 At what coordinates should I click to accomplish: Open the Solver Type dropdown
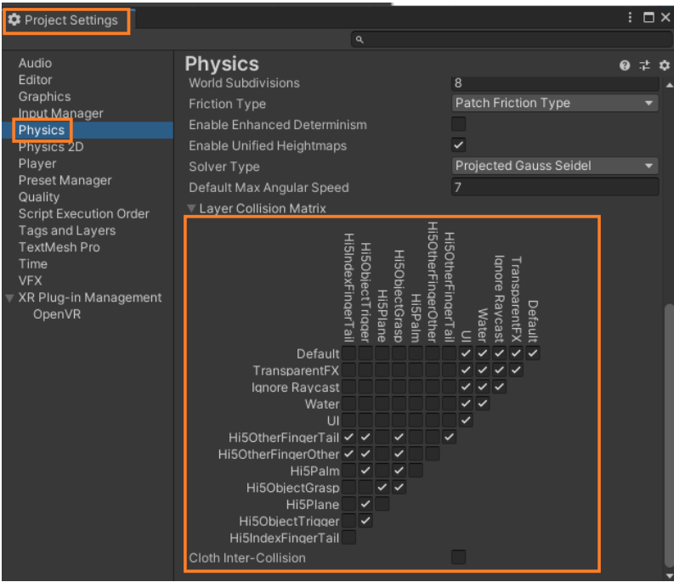(x=555, y=166)
